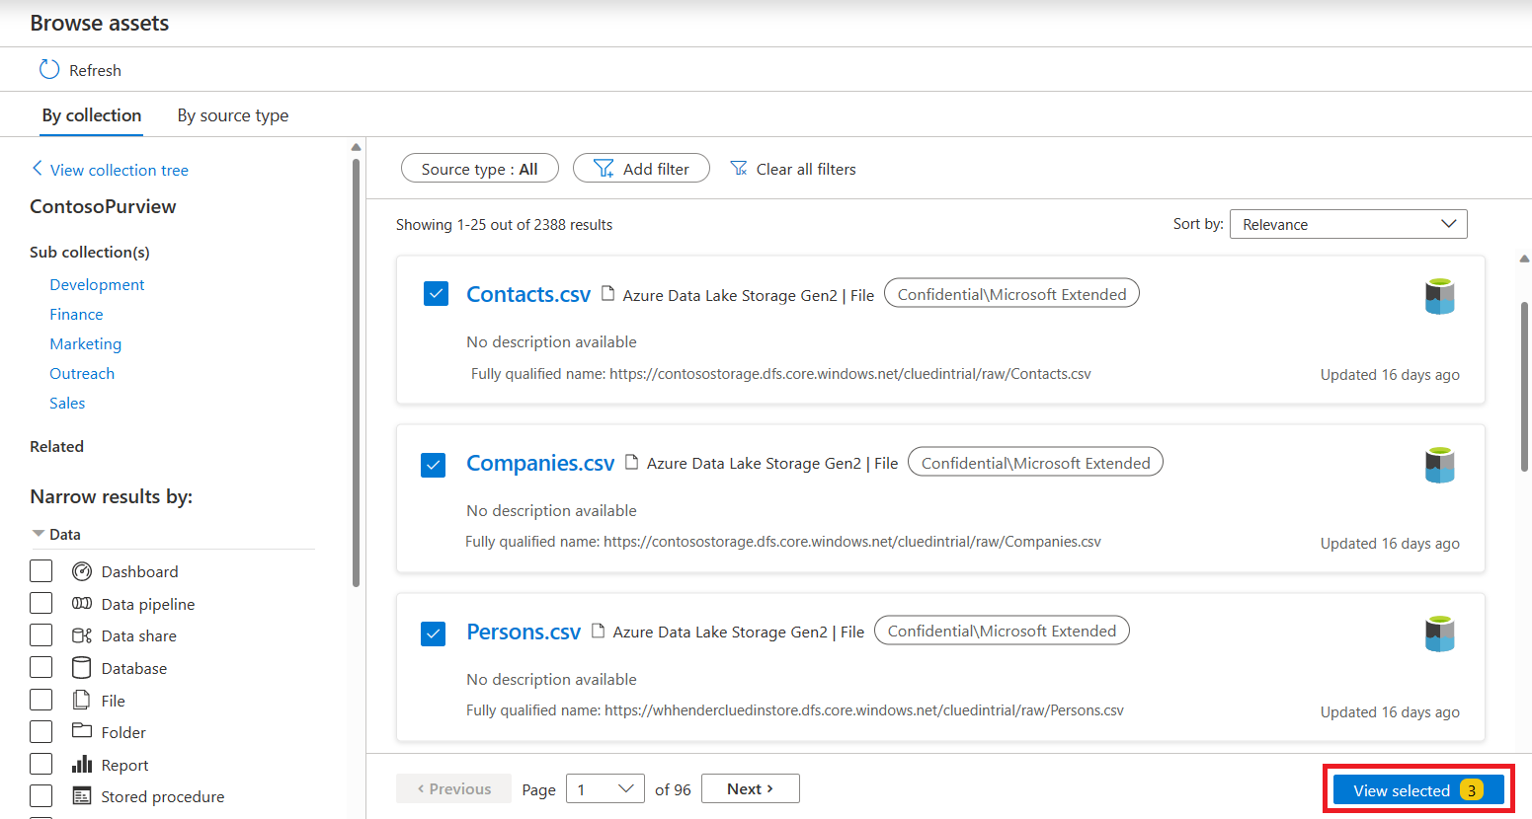Image resolution: width=1532 pixels, height=819 pixels.
Task: Click the Data share icon
Action: tap(82, 635)
